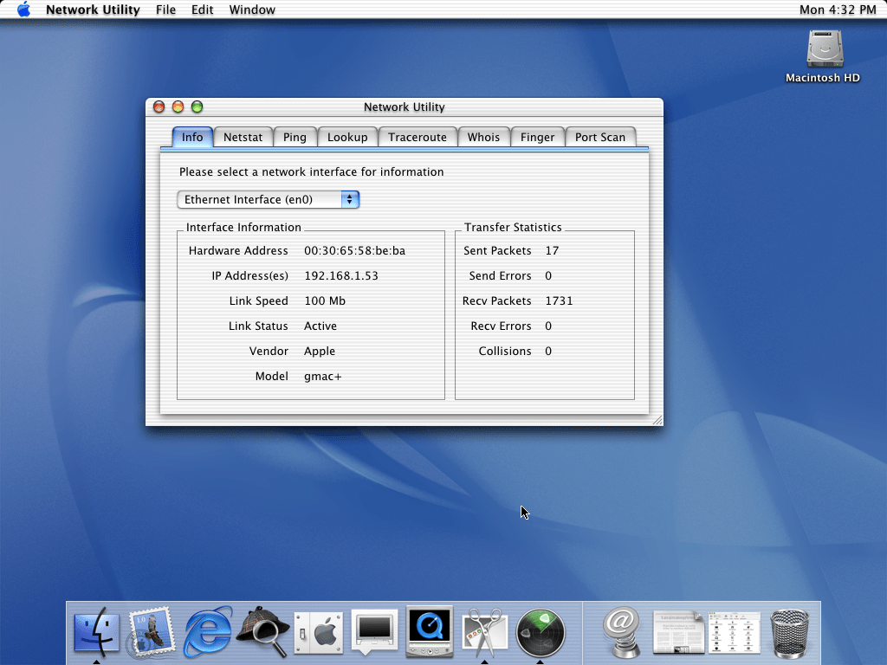Image resolution: width=887 pixels, height=665 pixels.
Task: Expand the Ethernet Interface (en0) popup
Action: coord(269,200)
